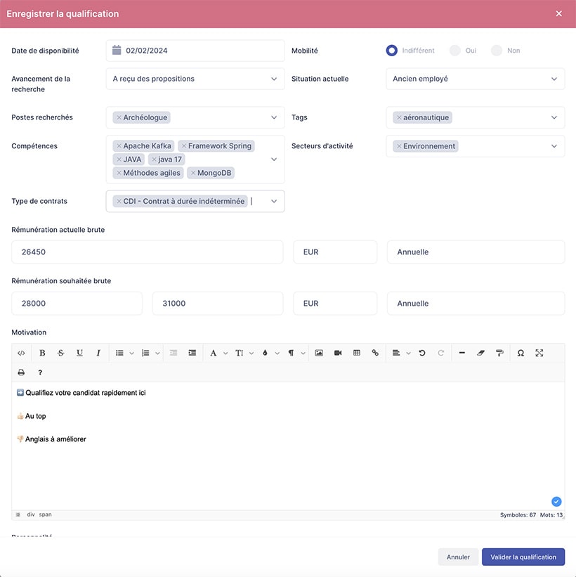Open the Situation actuelle dropdown
The width and height of the screenshot is (576, 577).
point(475,79)
